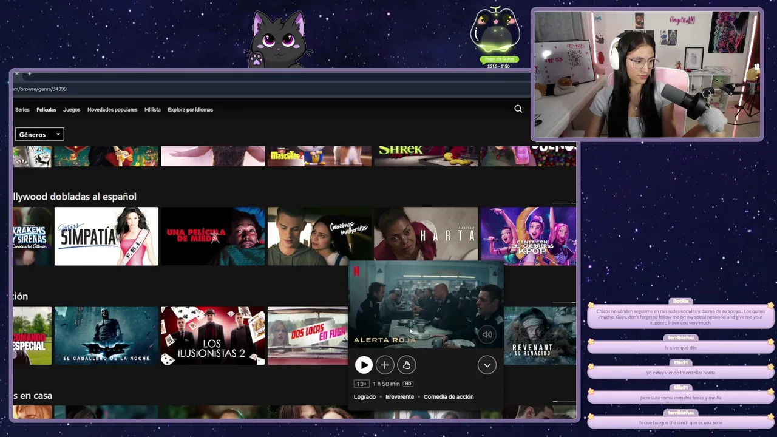Open the Géneros dropdown
Image resolution: width=777 pixels, height=437 pixels.
[39, 134]
